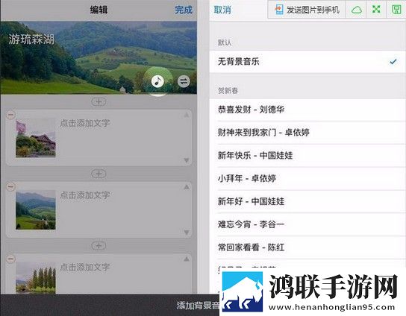Choose the song 新年快乐 - 中国娃娃
Viewport: 406px width, 316px height.
coord(307,156)
